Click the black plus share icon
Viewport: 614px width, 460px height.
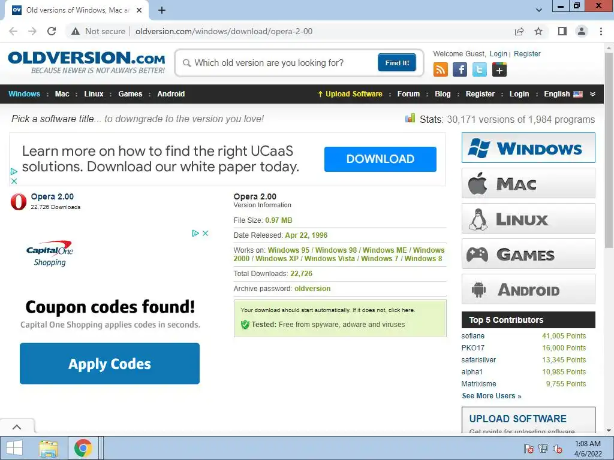point(499,69)
